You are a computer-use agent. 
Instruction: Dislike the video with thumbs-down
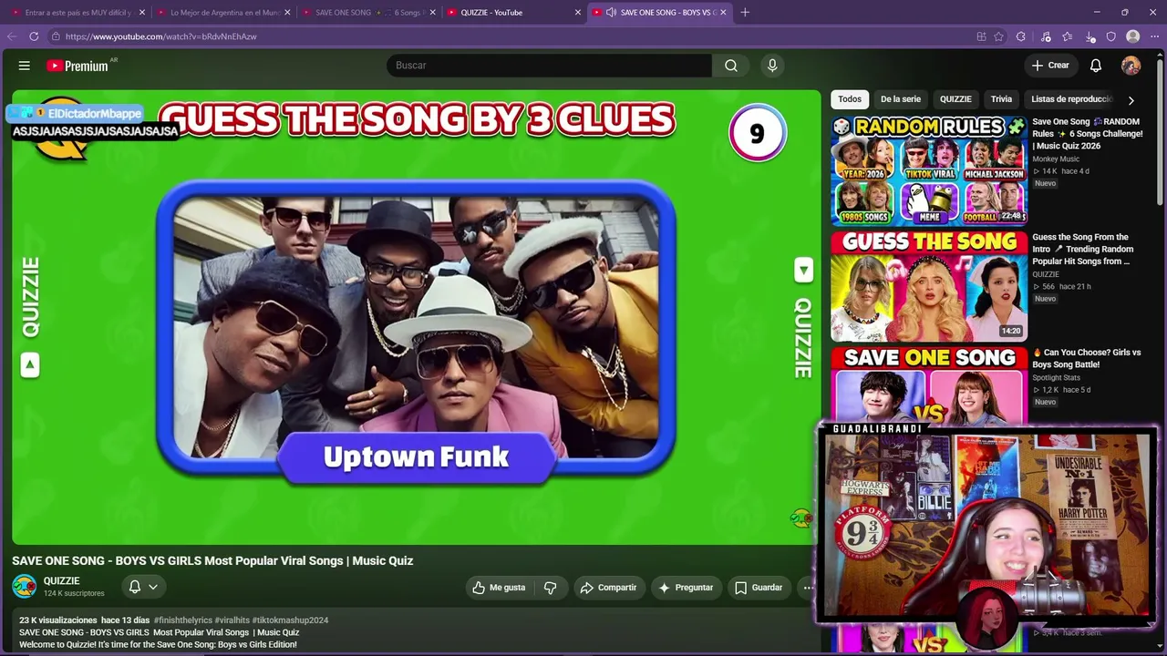(550, 588)
